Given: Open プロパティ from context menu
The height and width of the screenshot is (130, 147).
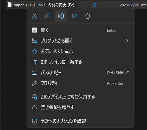Looking at the screenshot, I should pos(80,83).
